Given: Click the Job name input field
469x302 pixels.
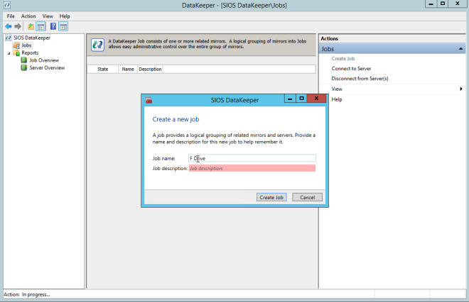Looking at the screenshot, I should click(252, 158).
